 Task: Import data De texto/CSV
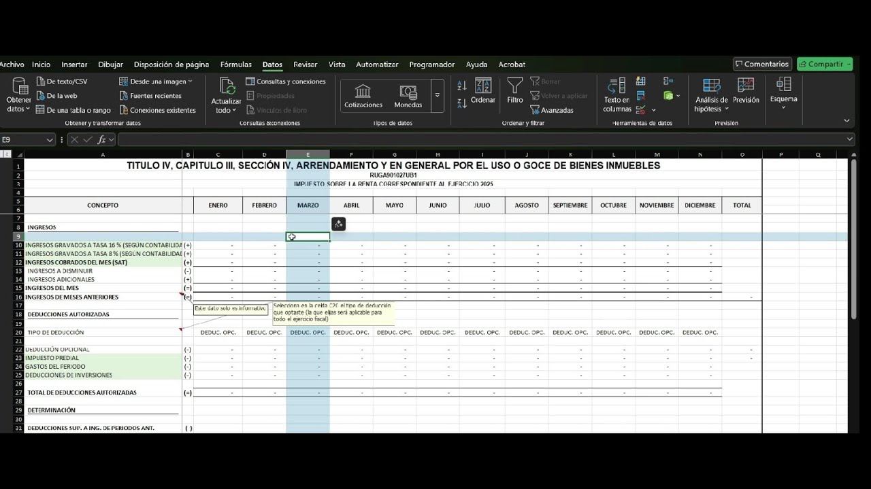(x=61, y=81)
